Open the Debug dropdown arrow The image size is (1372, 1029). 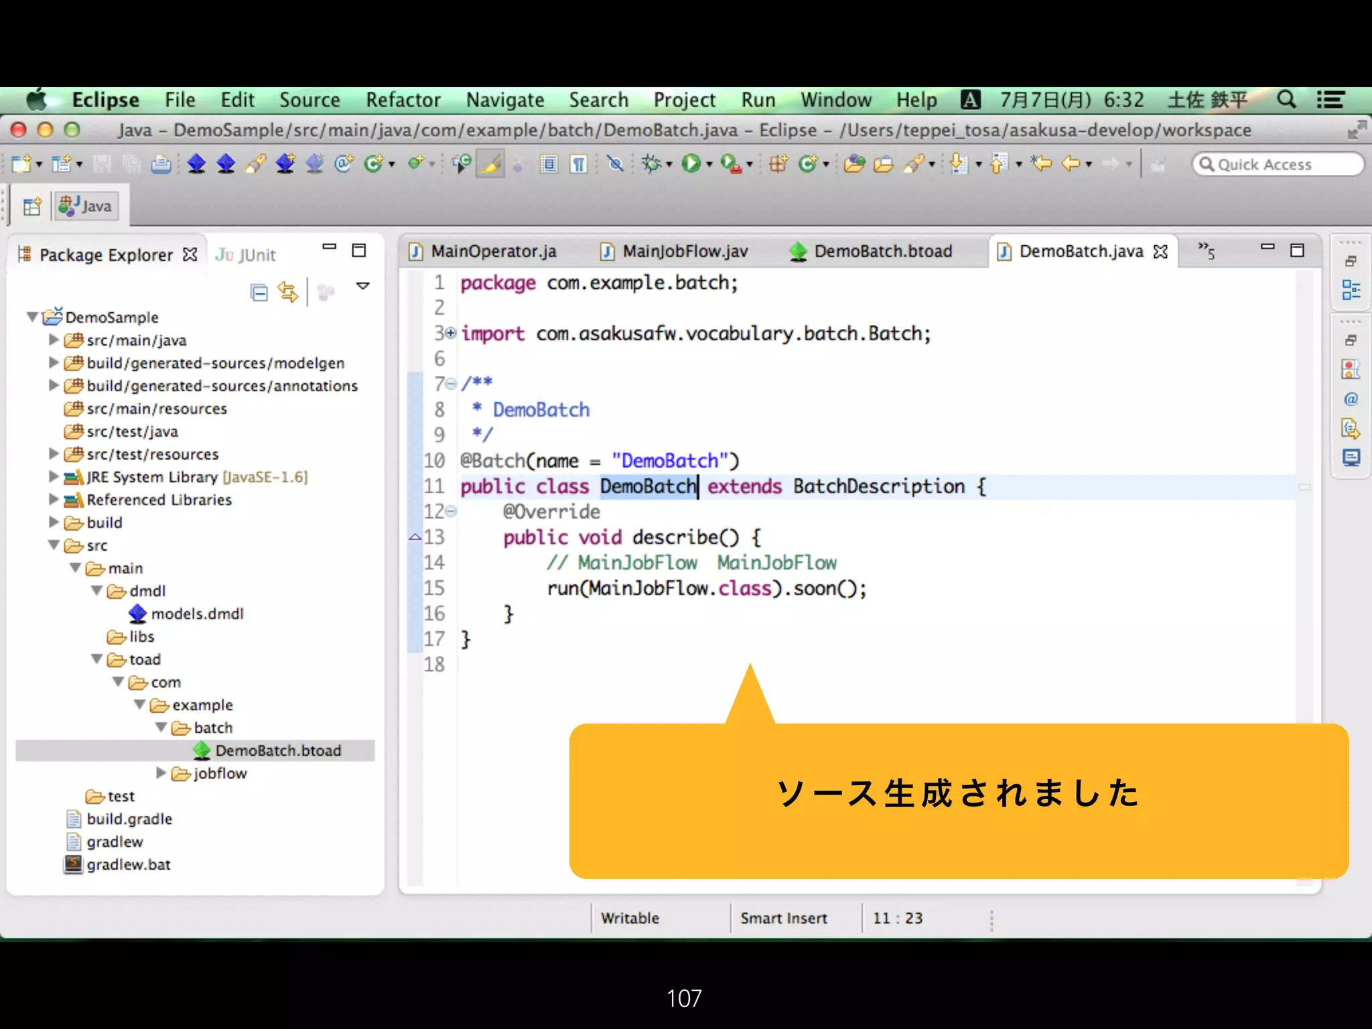[x=669, y=165]
